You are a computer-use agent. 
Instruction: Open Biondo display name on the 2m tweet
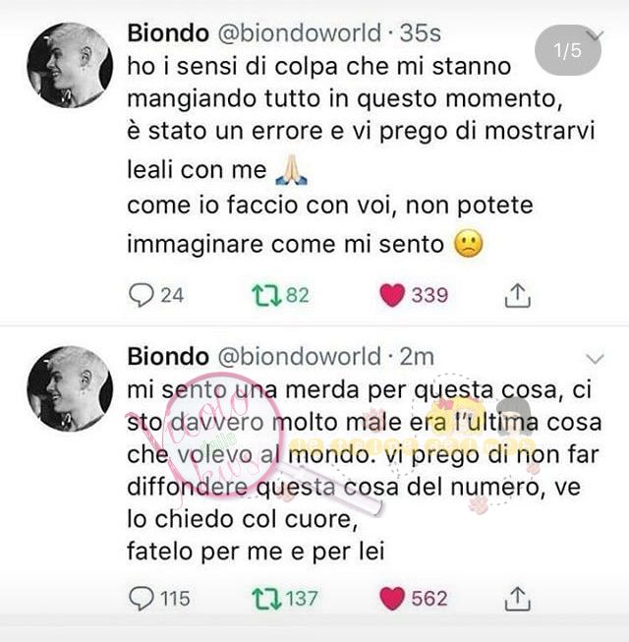168,357
